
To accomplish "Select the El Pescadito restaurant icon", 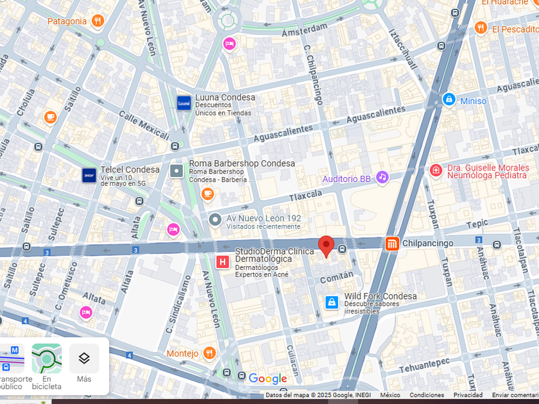I will tap(481, 28).
